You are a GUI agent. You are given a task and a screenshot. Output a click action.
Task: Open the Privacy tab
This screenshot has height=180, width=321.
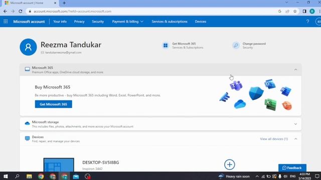pyautogui.click(x=79, y=21)
